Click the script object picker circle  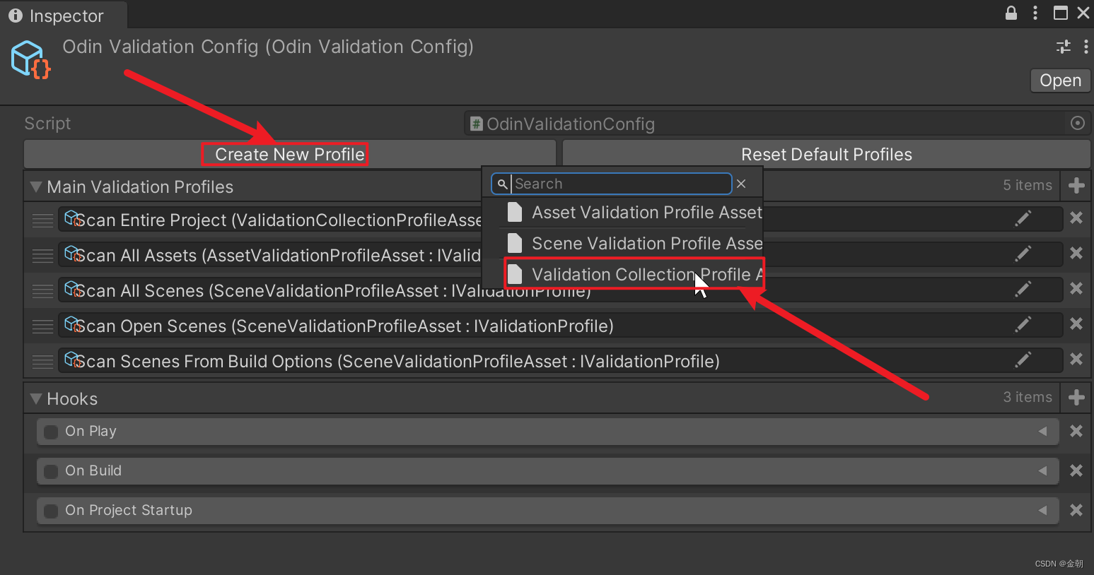[x=1078, y=123]
